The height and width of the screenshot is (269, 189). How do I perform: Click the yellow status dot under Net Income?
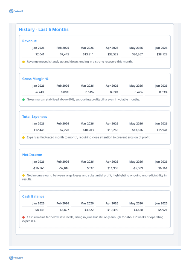click(x=24, y=175)
